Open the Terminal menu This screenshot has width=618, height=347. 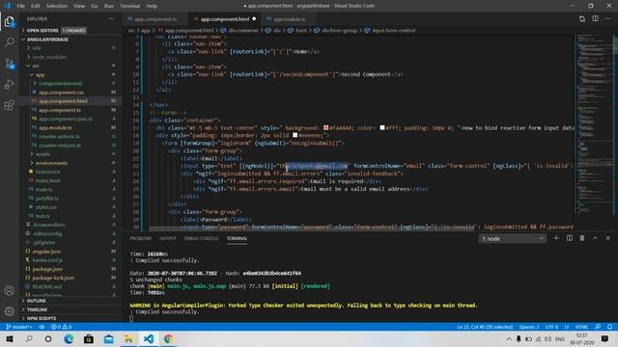point(129,6)
